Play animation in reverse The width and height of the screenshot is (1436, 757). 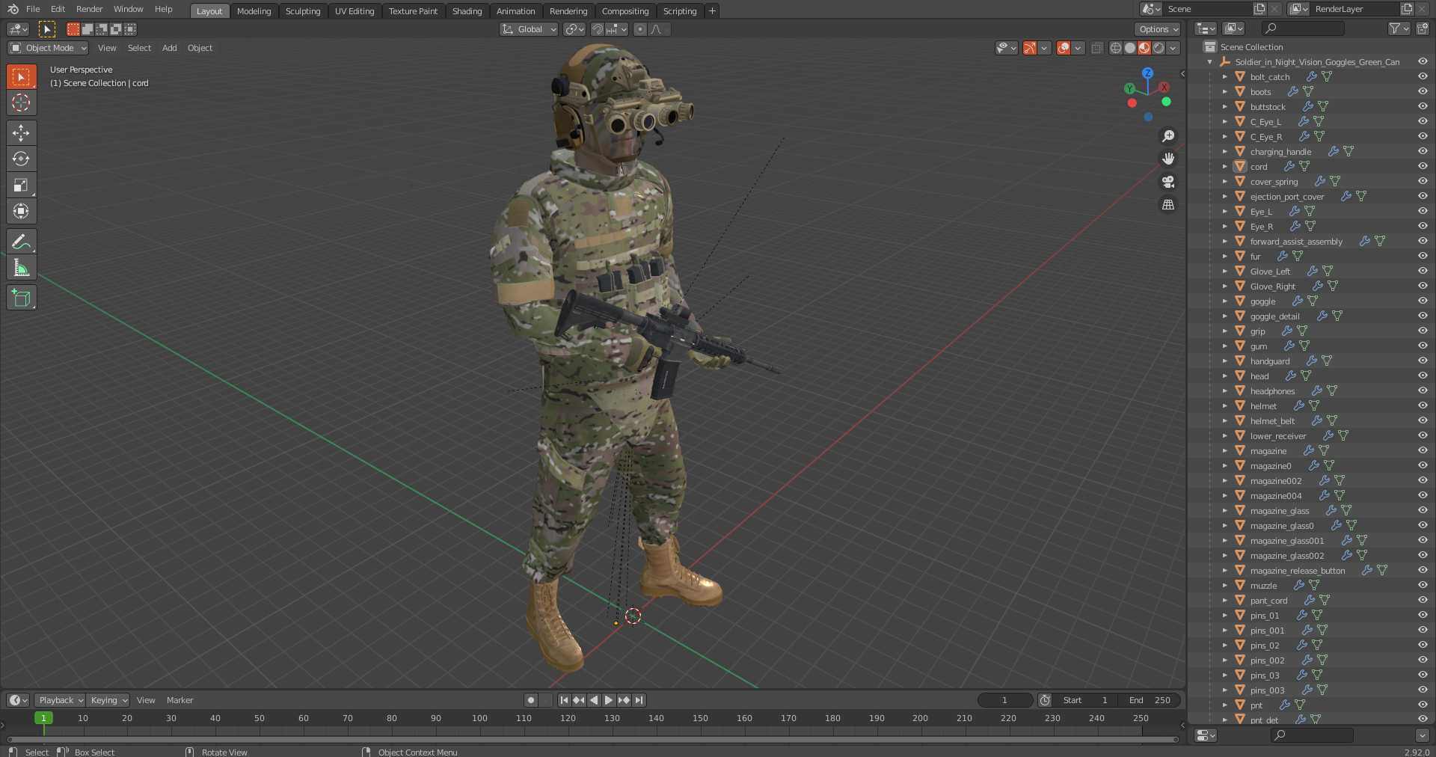pos(594,700)
